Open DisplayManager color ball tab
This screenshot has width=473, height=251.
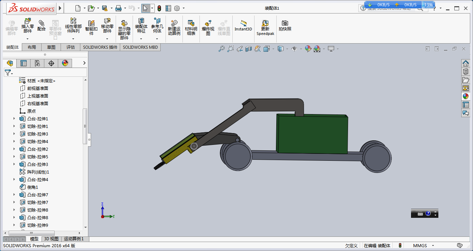point(65,63)
